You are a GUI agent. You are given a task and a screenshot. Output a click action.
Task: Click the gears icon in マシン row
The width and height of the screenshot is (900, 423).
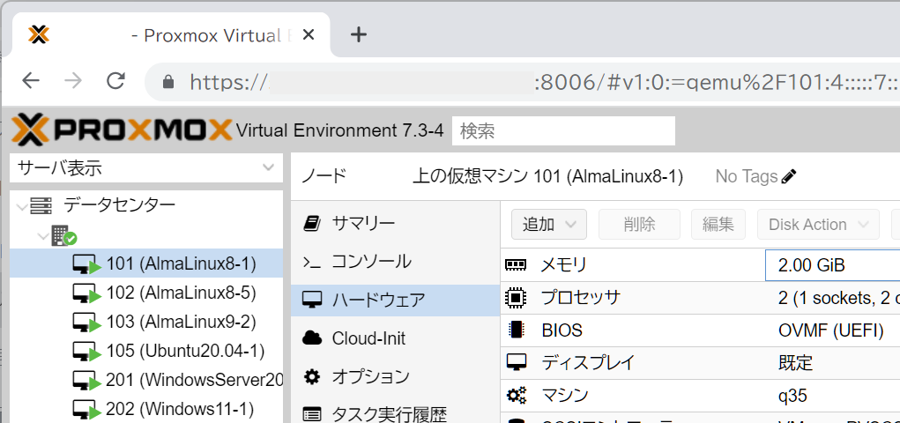[516, 396]
